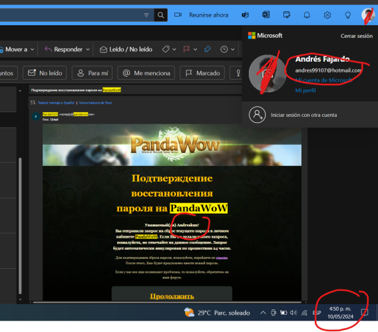Click the Продолжить button in email

[172, 296]
